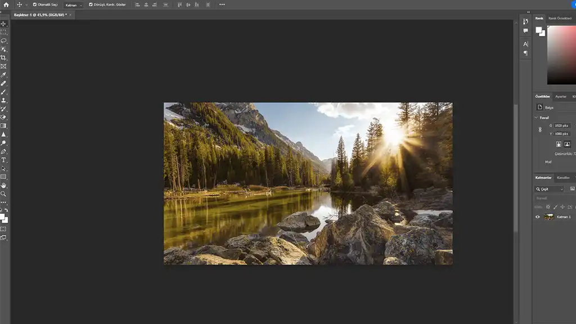The image size is (576, 324).
Task: Hide the Katman 1 layer visibility
Action: pyautogui.click(x=537, y=217)
